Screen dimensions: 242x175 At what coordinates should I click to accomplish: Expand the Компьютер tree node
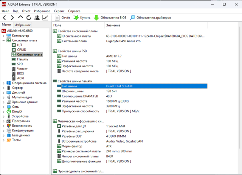pos(3,35)
